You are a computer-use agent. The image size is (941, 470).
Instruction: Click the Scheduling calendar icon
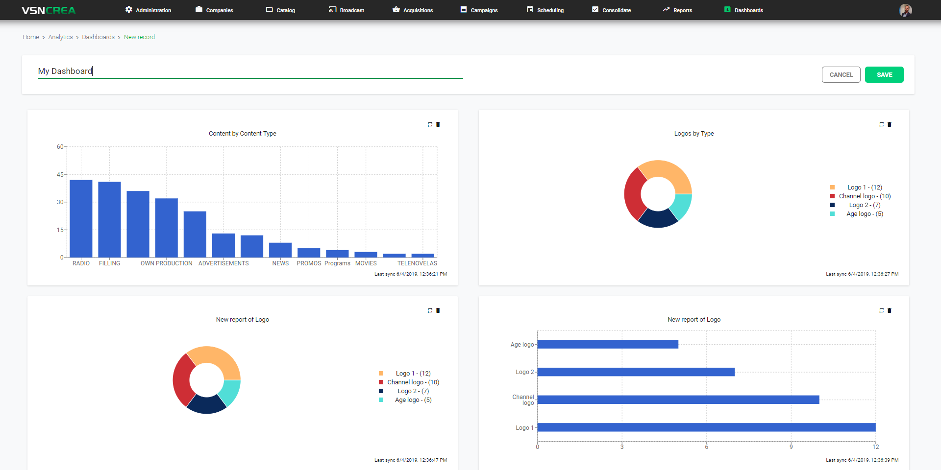[530, 9]
